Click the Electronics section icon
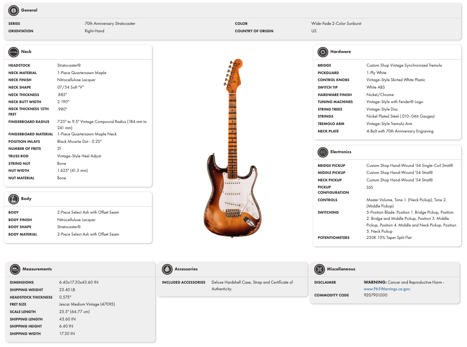This screenshot has height=347, width=467. point(323,152)
